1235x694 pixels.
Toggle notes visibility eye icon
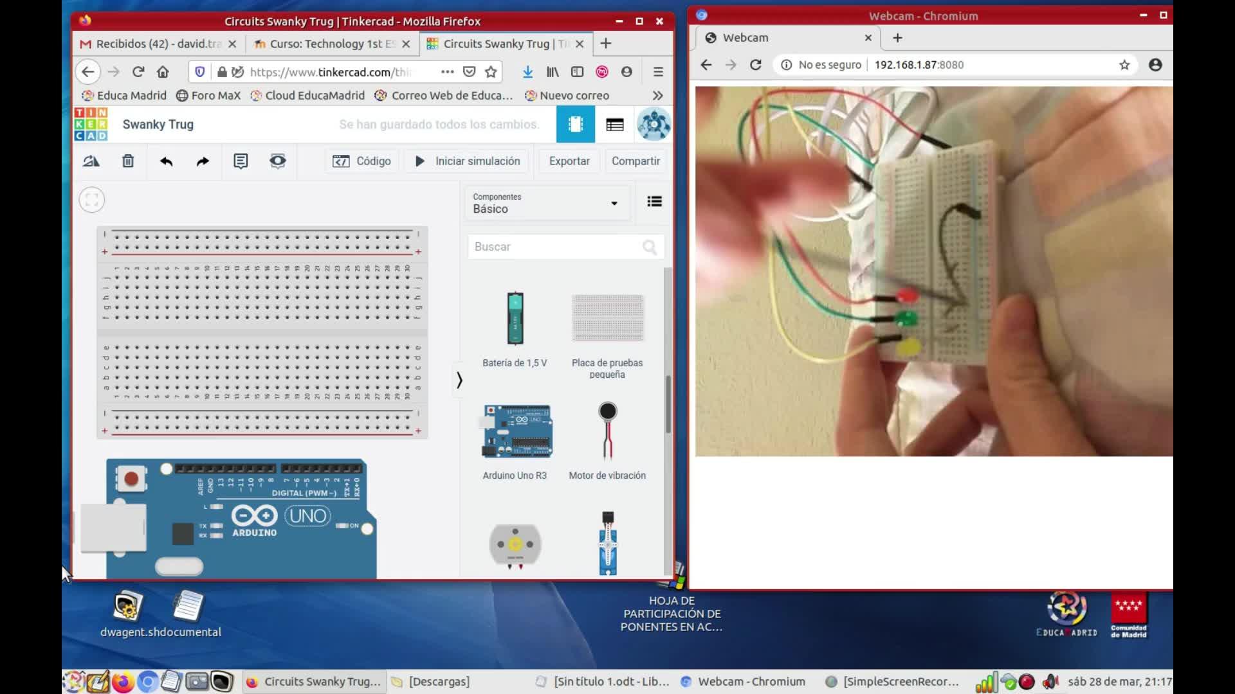278,161
